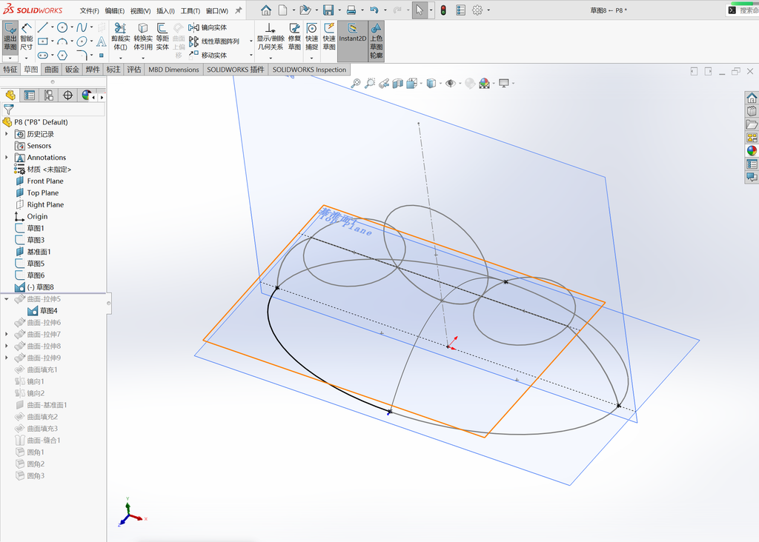Pin the menu bar with the pushpin
The width and height of the screenshot is (759, 542).
(x=238, y=10)
